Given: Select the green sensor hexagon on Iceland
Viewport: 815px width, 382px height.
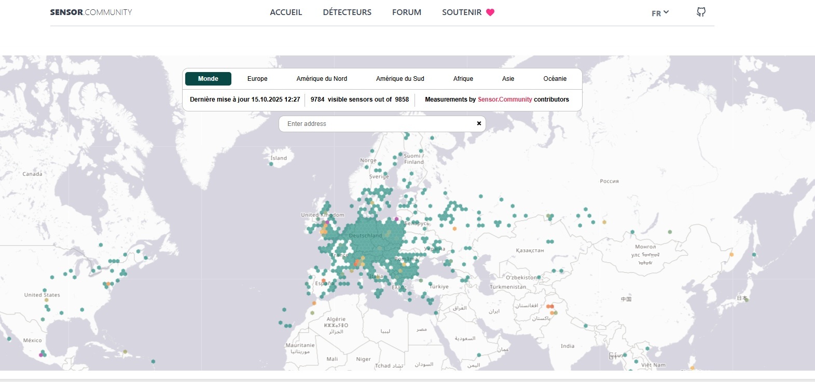Looking at the screenshot, I should coord(271,164).
